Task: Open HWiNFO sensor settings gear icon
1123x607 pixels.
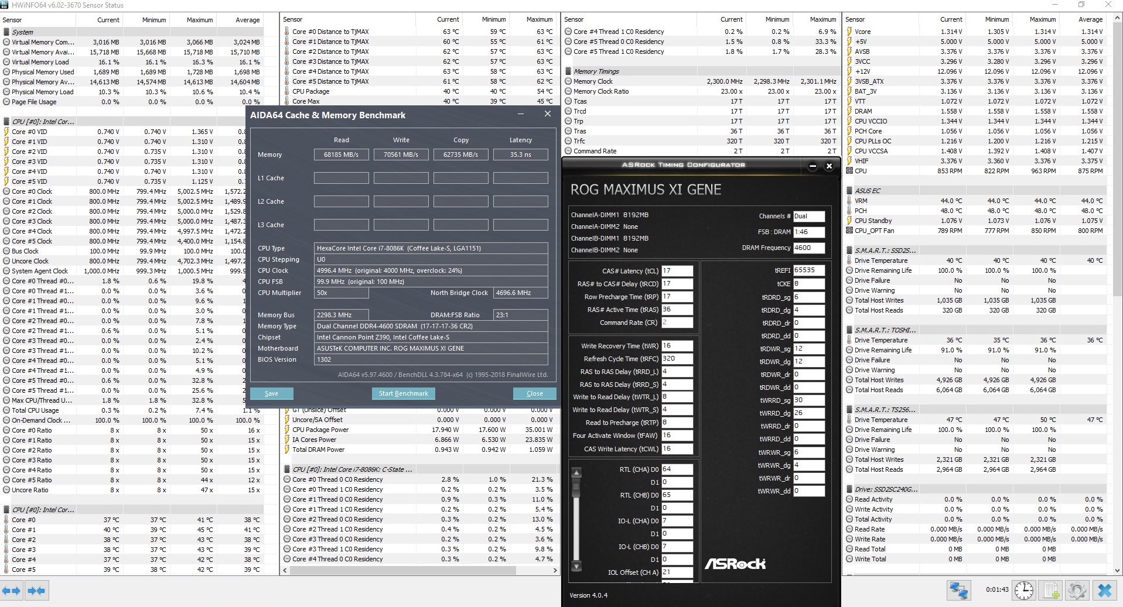Action: tap(1077, 591)
